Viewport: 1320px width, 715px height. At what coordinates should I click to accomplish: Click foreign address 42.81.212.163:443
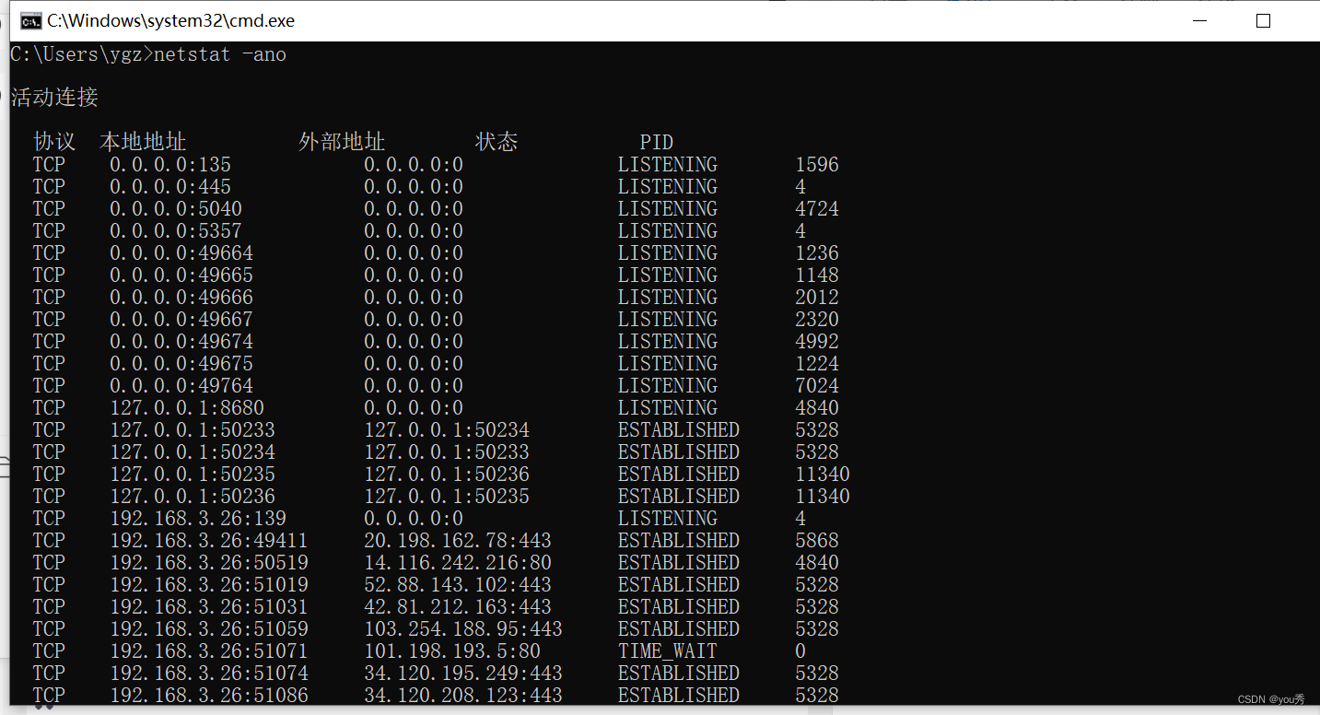point(458,607)
